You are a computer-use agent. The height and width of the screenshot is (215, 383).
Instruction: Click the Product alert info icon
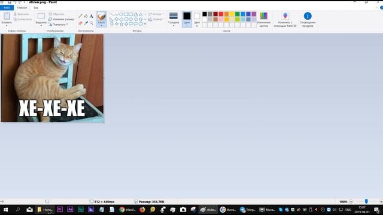point(308,16)
